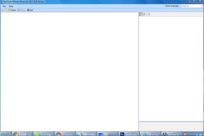Screen dimensions: 204x136
Task: Open the Help menu
Action: pos(11,6)
